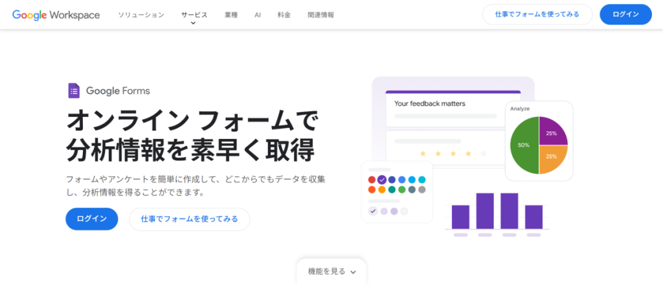Click the chevron next to 機能を見る

[x=353, y=272]
